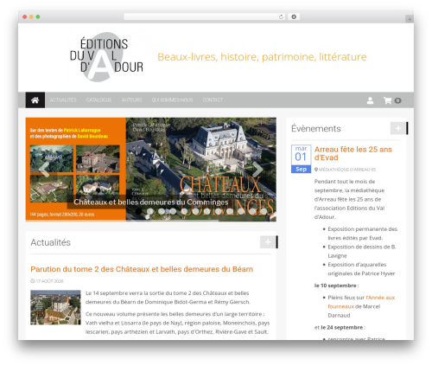Click the Béarn château article thumbnail
The image size is (432, 366).
55,307
